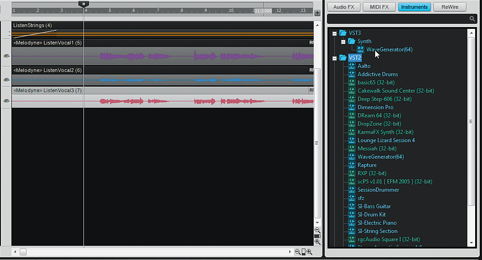The height and width of the screenshot is (260, 482).
Task: Click the vertical zoom-out magnifier
Action: (317, 230)
